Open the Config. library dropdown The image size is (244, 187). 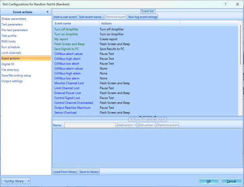click(x=16, y=181)
